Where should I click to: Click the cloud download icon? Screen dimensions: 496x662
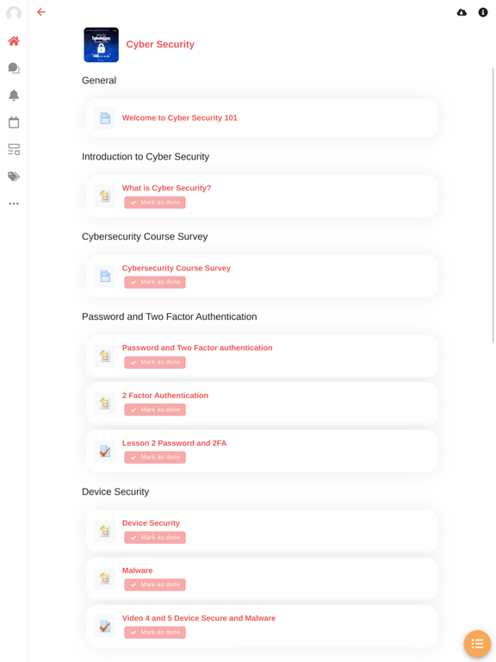click(462, 12)
